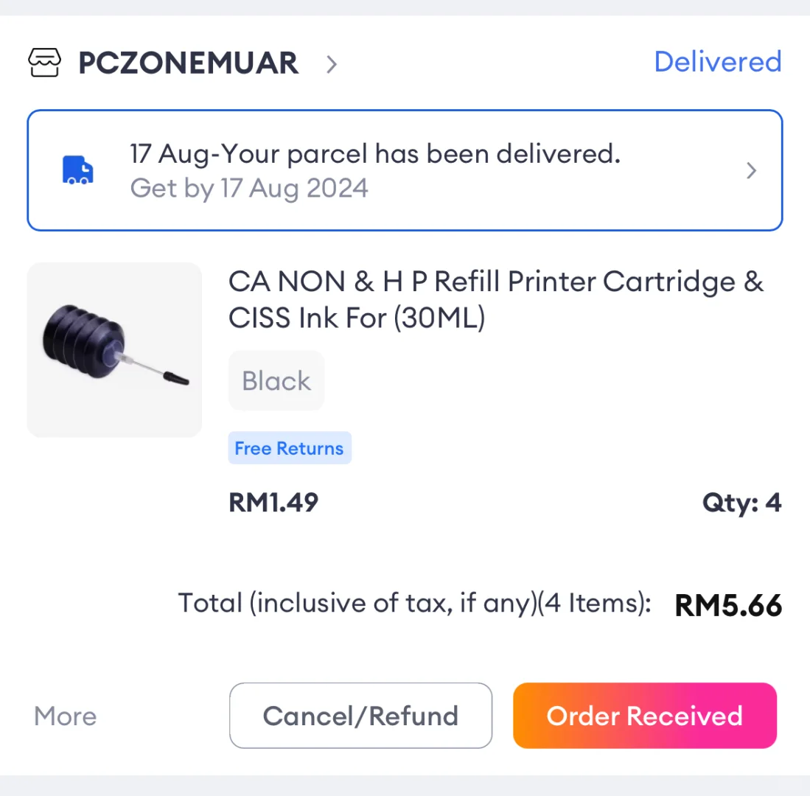Viewport: 810px width, 796px height.
Task: Open the ink bottle product thumbnail
Action: [x=114, y=349]
